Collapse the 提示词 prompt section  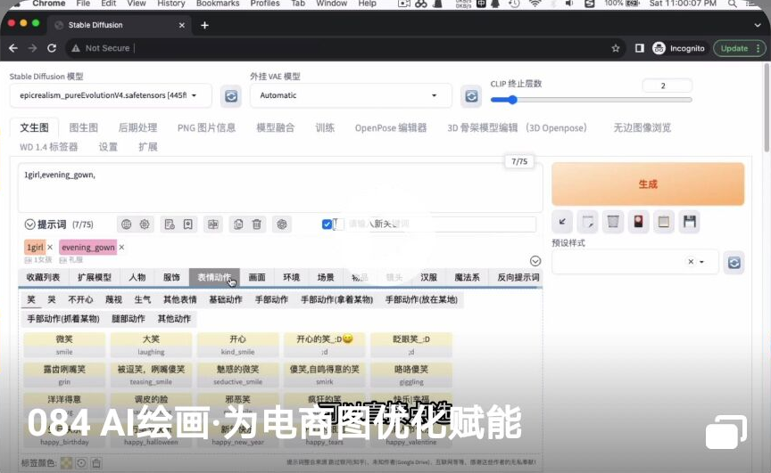(x=30, y=224)
